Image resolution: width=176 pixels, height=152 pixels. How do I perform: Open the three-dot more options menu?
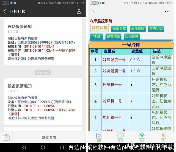(x=167, y=12)
